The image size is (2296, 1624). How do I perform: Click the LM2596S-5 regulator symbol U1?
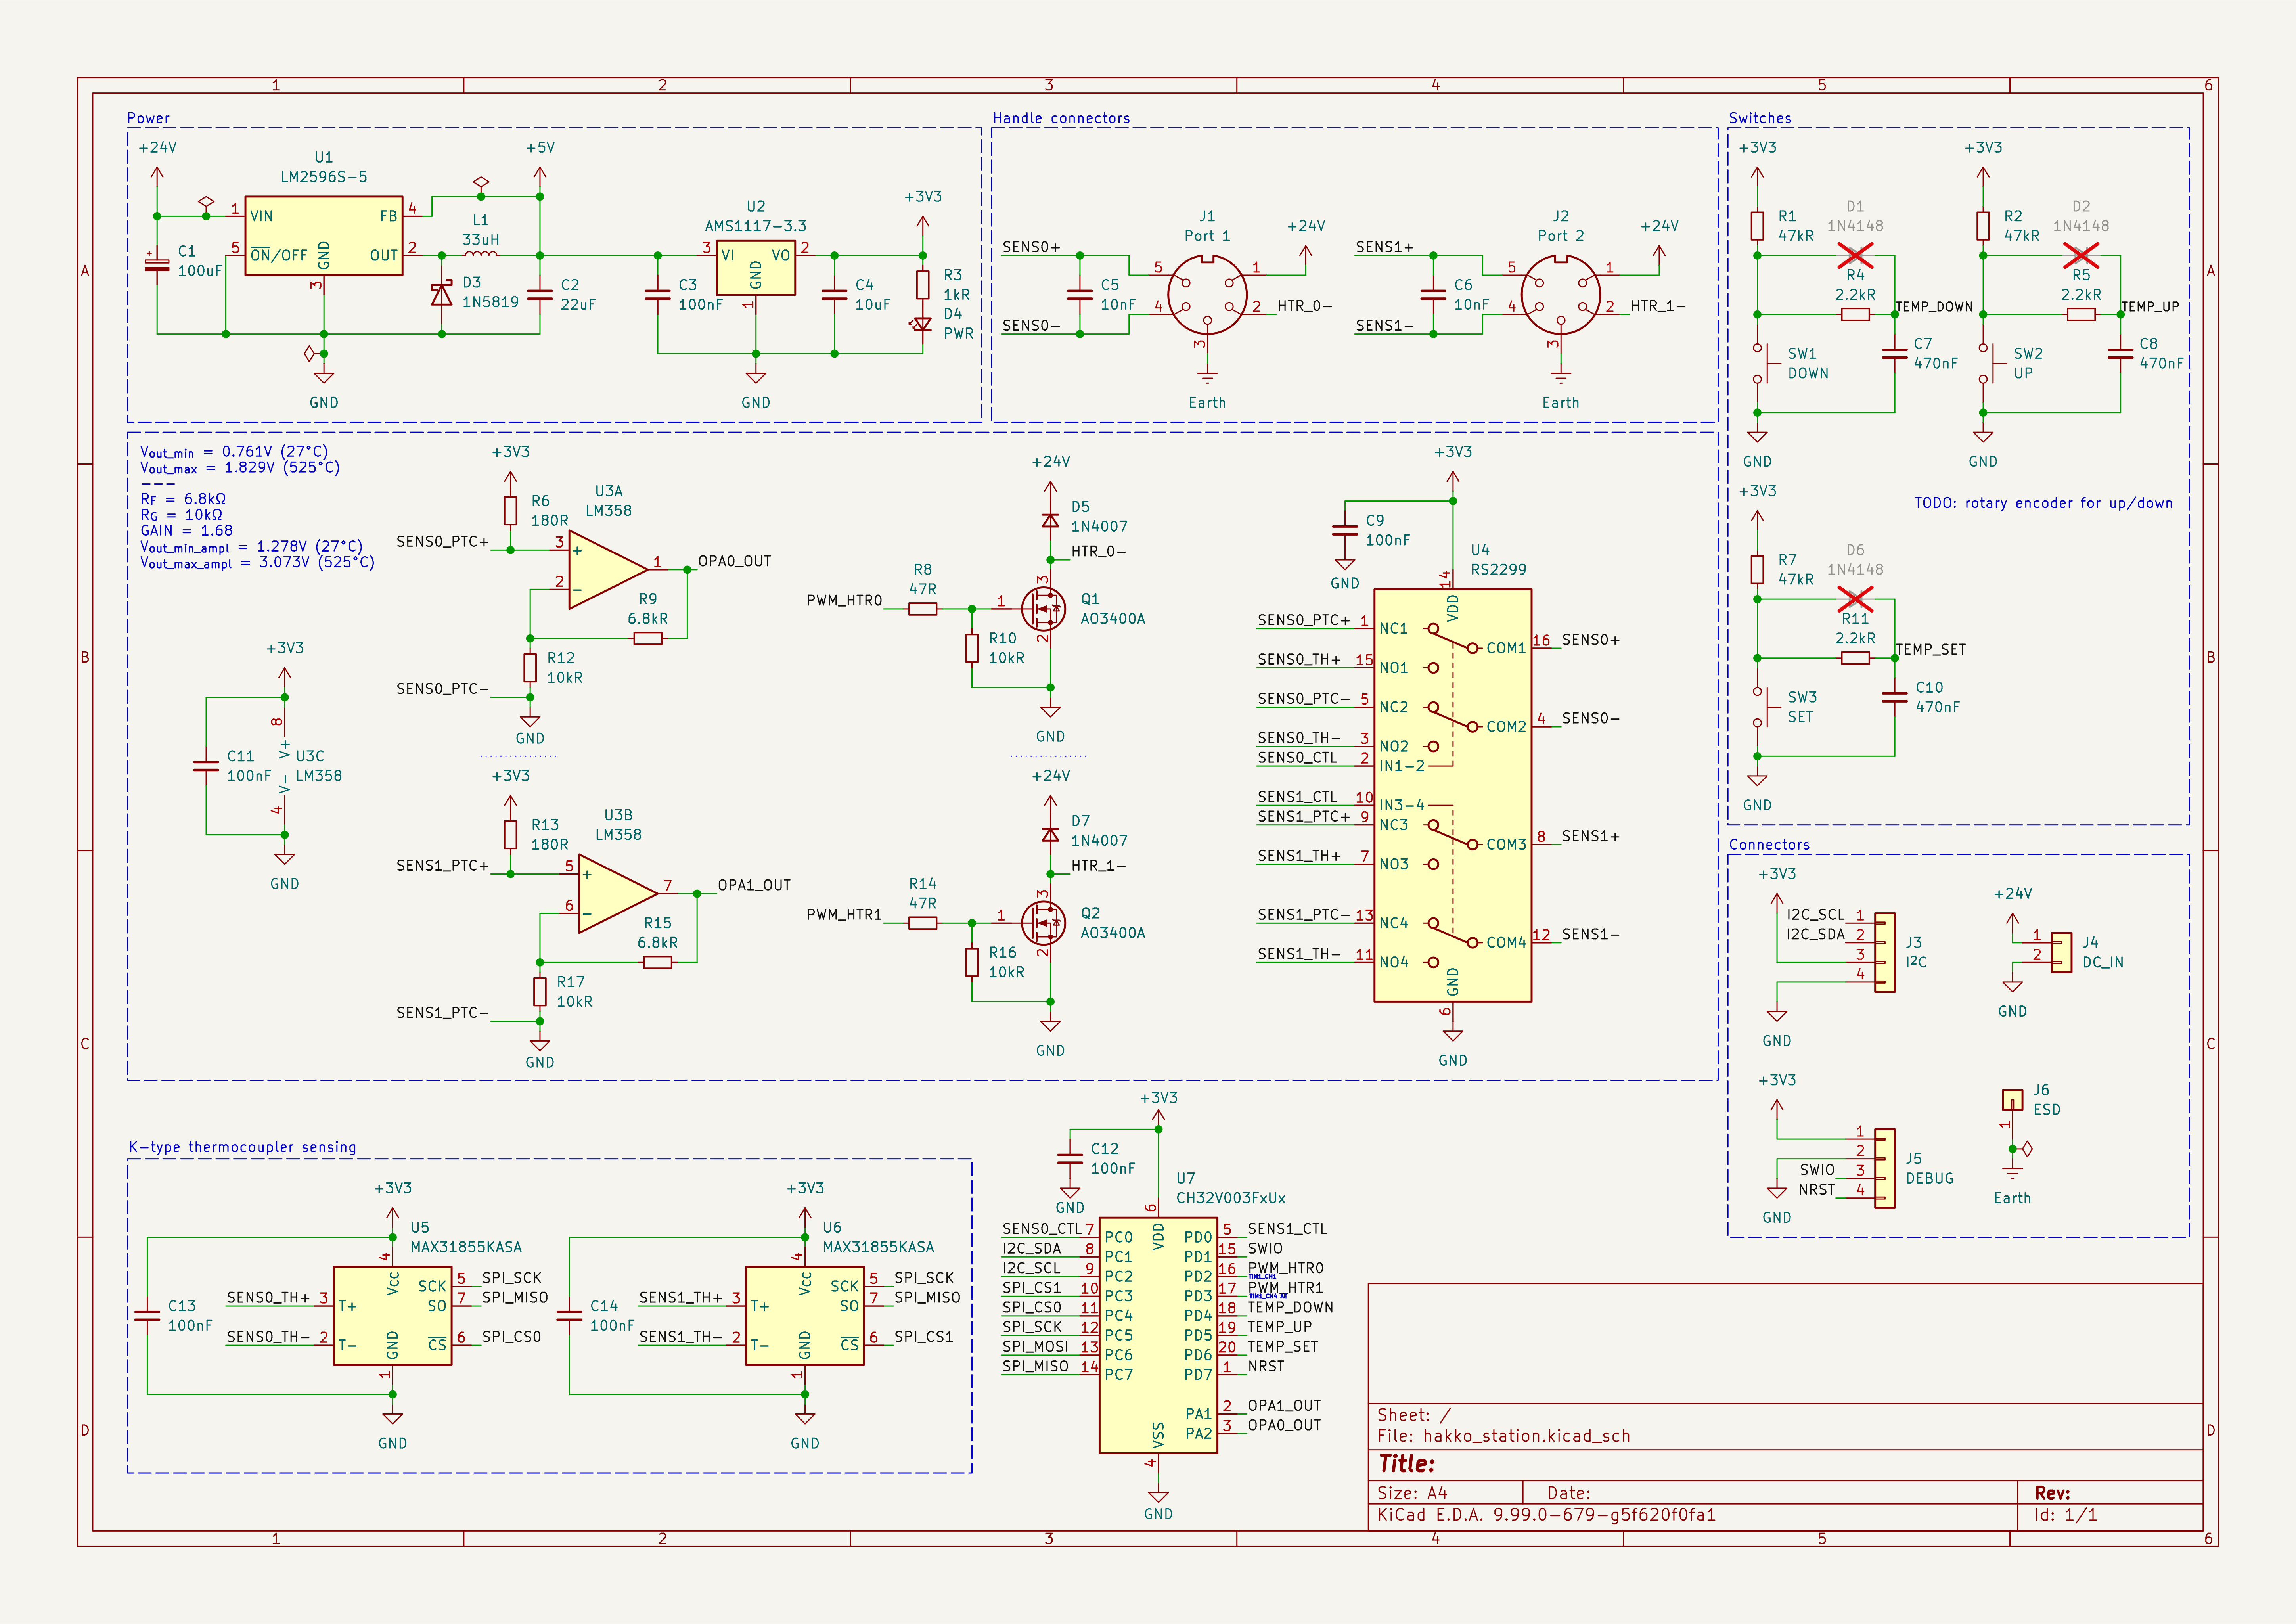click(323, 236)
